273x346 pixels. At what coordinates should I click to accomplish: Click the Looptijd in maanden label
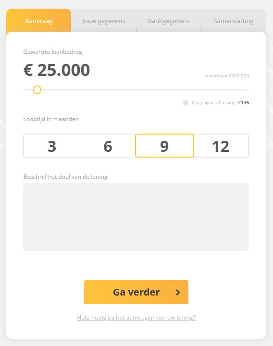pyautogui.click(x=51, y=119)
